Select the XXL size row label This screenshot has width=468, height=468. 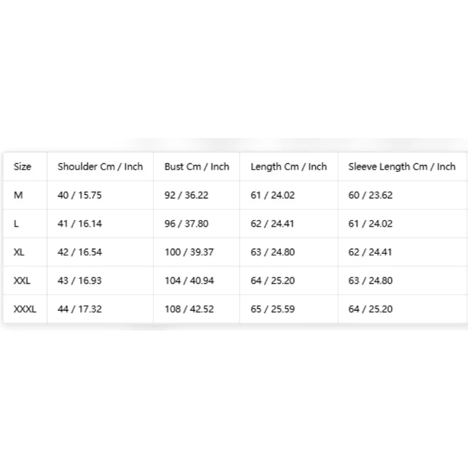(22, 281)
